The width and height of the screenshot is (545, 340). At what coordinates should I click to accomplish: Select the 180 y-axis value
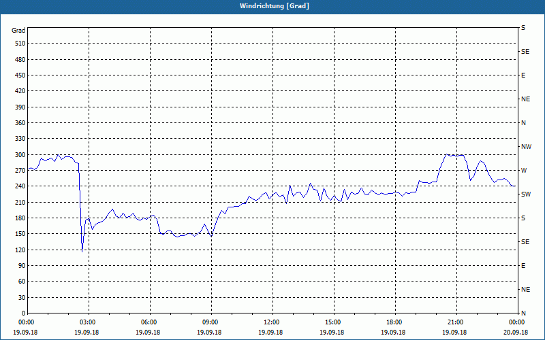(20, 218)
